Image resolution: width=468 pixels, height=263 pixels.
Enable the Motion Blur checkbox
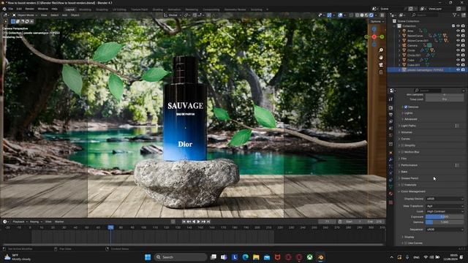pyautogui.click(x=402, y=152)
